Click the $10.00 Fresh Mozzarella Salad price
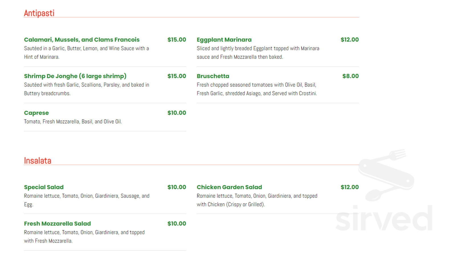Image resolution: width=449 pixels, height=254 pixels. tap(177, 224)
